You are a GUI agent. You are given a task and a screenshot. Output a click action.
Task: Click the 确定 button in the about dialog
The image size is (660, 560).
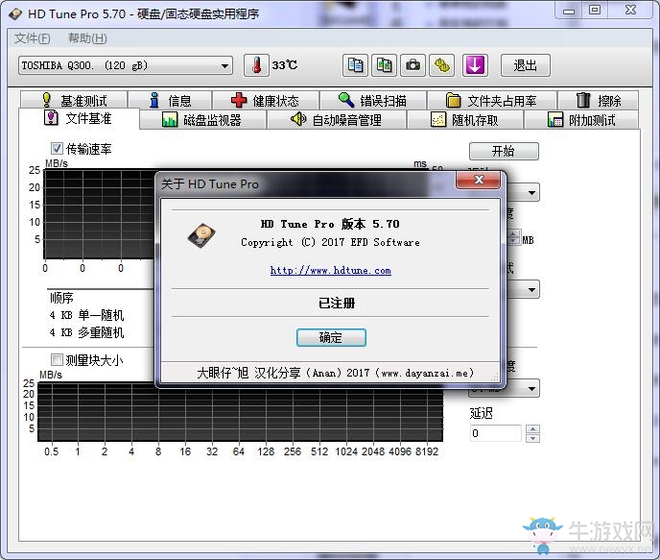331,337
